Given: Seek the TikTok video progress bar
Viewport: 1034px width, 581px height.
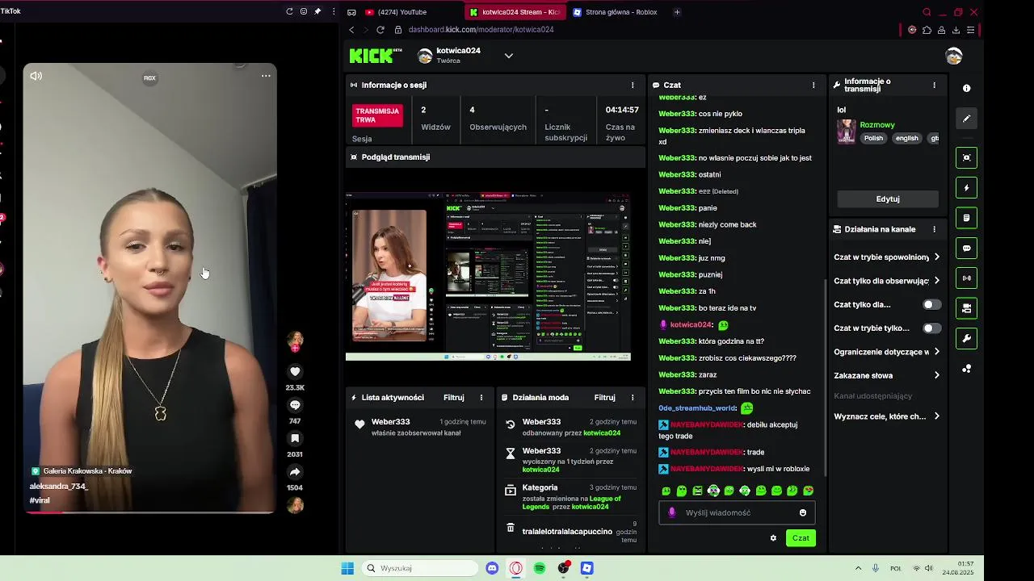Looking at the screenshot, I should [x=149, y=512].
